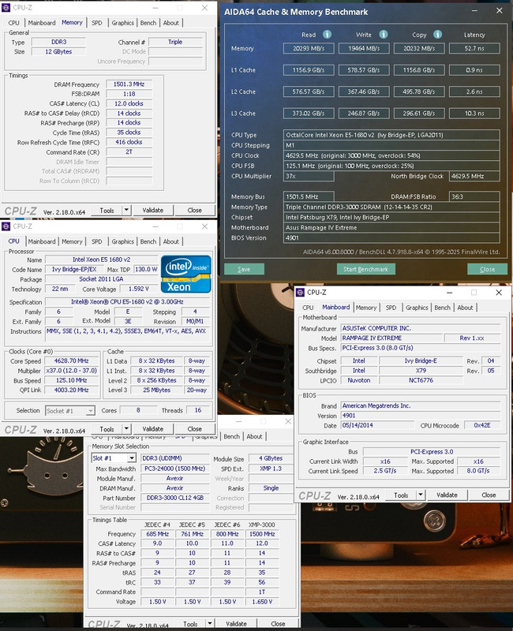
Task: Click the Core Voltage 1.592 V field
Action: pyautogui.click(x=139, y=289)
